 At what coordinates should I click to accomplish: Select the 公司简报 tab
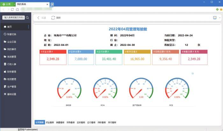40,122
